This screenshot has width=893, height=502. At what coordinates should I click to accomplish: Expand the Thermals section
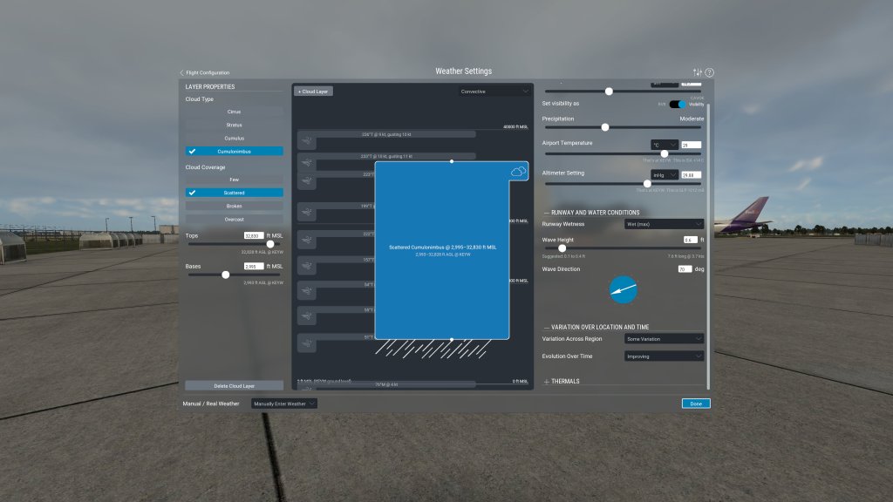click(564, 381)
